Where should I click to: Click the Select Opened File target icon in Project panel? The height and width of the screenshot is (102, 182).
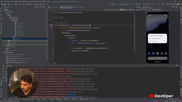tap(36, 7)
